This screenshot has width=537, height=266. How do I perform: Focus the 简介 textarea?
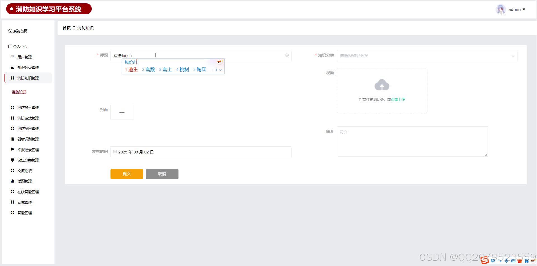click(x=412, y=141)
